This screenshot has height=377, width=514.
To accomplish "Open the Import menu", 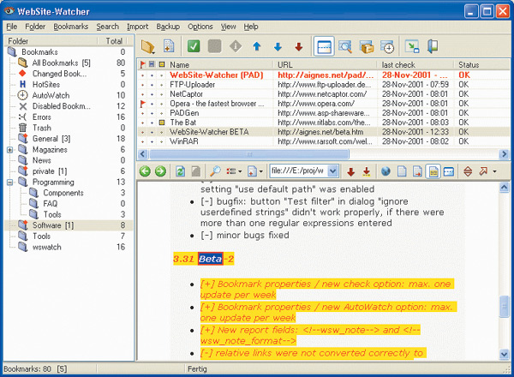I will [x=137, y=27].
